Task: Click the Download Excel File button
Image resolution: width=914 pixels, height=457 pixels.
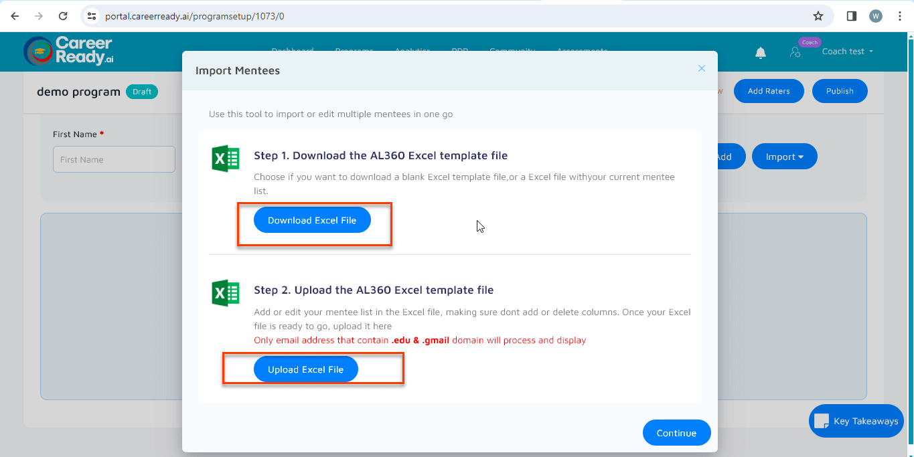Action: pos(312,220)
